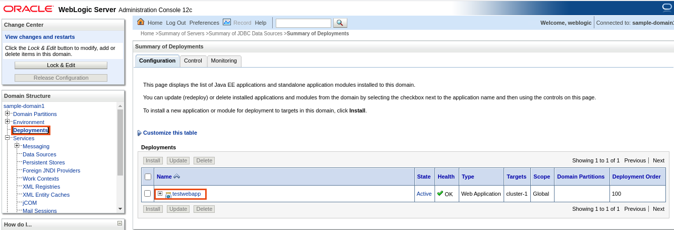Expand Customize this table triangle
This screenshot has height=230, width=674.
click(x=140, y=133)
